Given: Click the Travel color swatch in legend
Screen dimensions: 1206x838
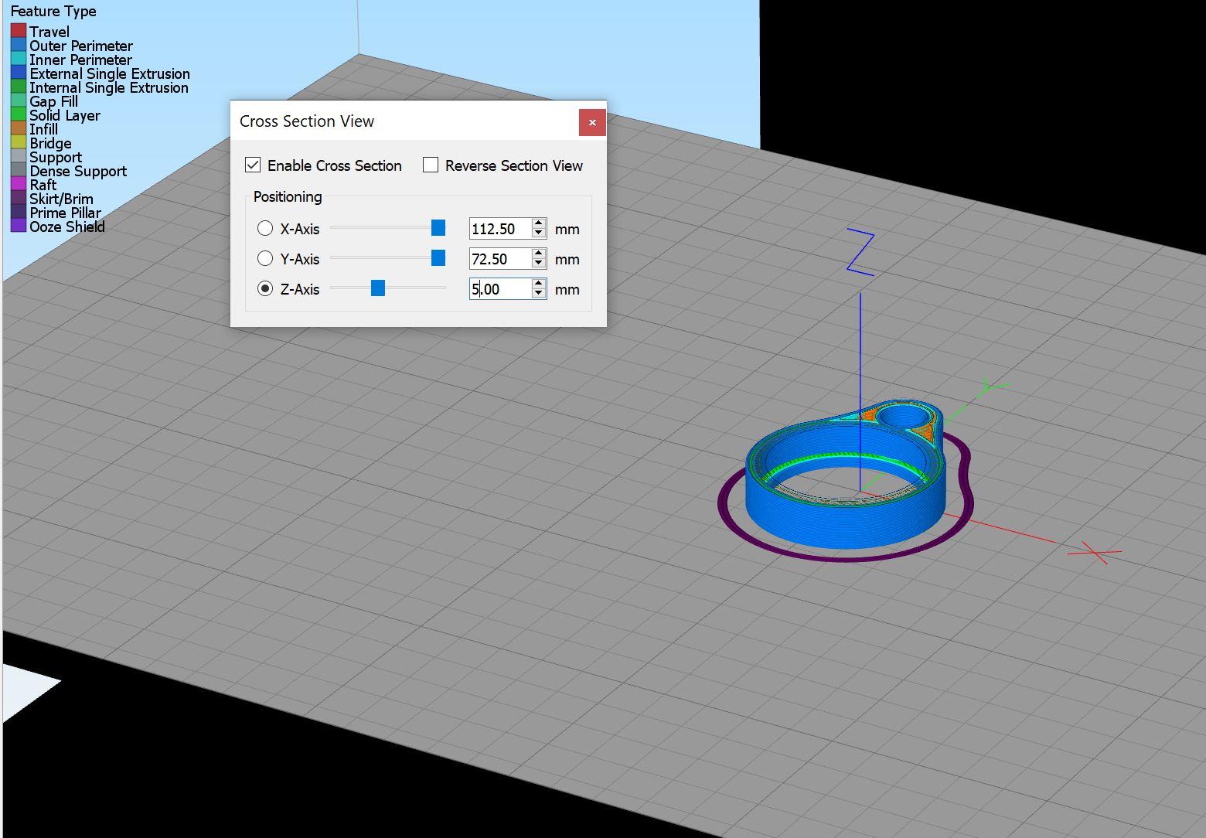Looking at the screenshot, I should pos(19,32).
